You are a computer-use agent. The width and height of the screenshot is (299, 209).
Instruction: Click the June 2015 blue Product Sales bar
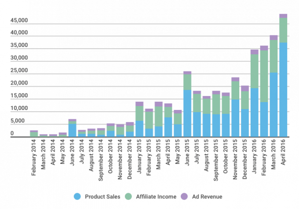187,113
